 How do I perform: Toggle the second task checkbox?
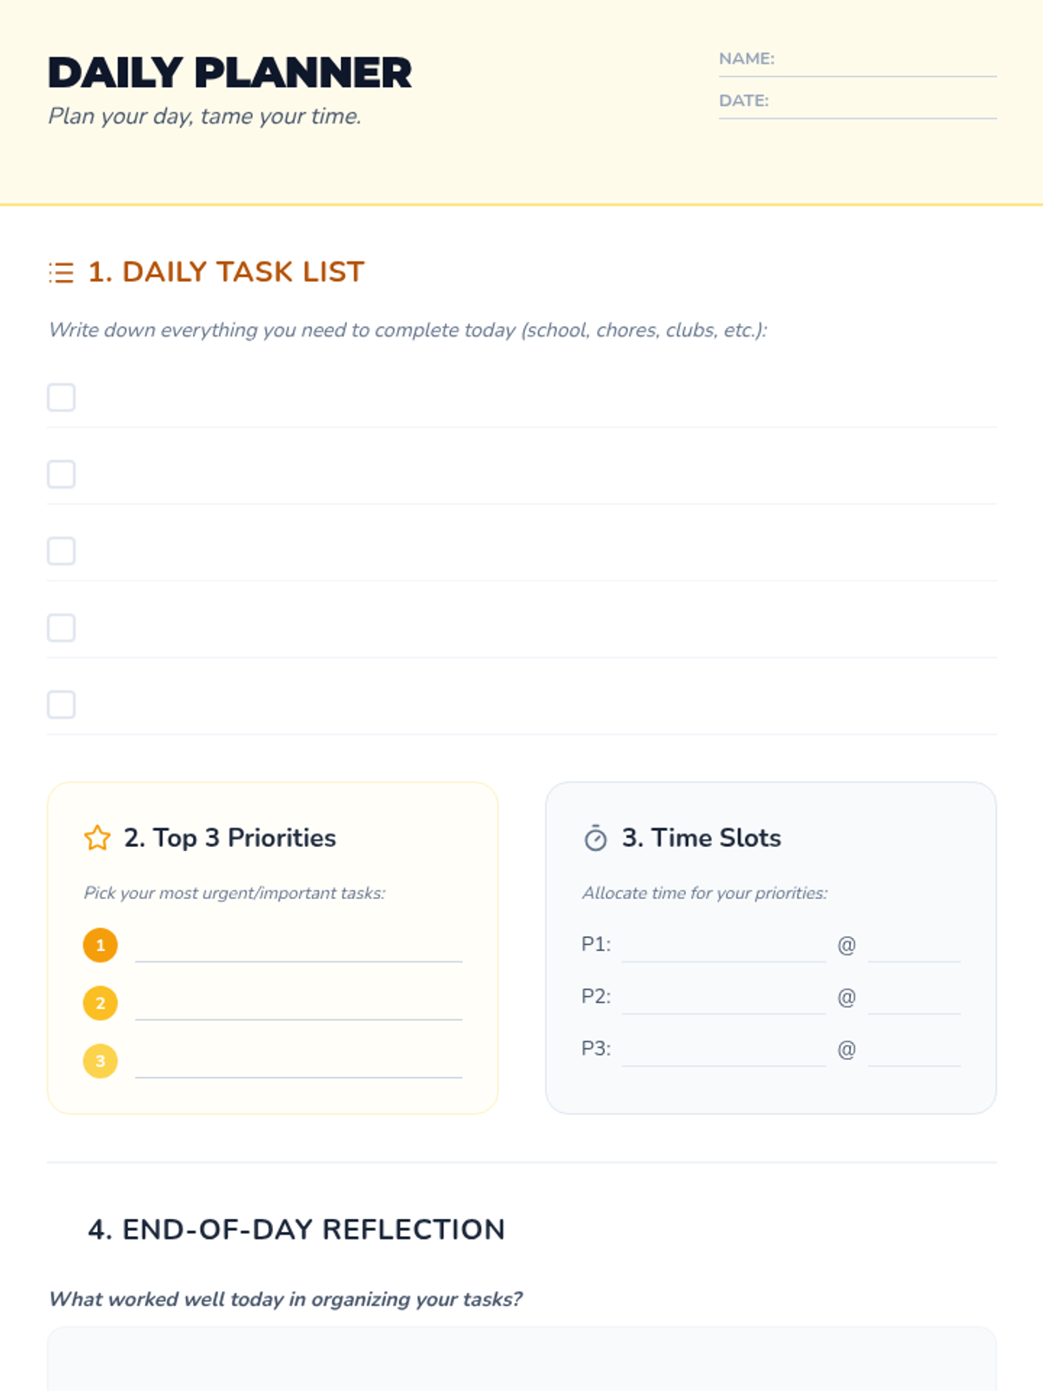click(x=61, y=475)
